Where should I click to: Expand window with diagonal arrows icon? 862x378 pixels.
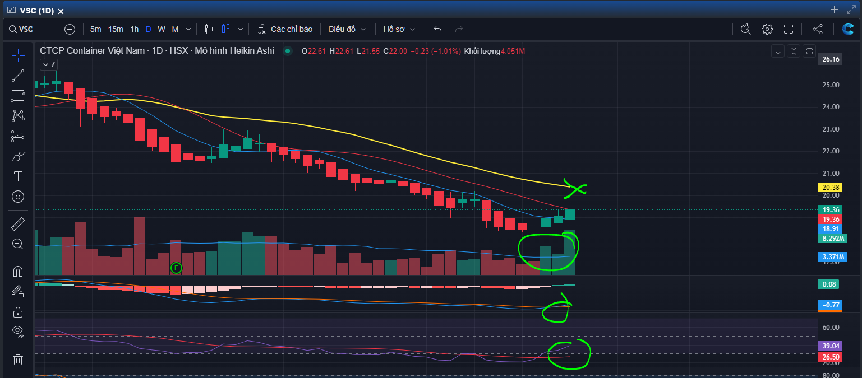(x=851, y=10)
